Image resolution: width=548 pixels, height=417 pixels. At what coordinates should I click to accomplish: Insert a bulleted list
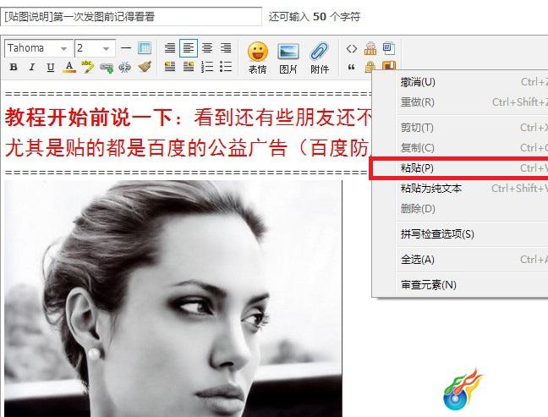(x=226, y=67)
